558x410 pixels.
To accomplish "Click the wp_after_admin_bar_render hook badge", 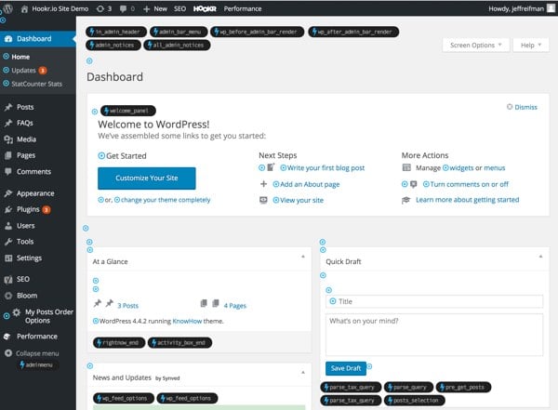I will [353, 32].
